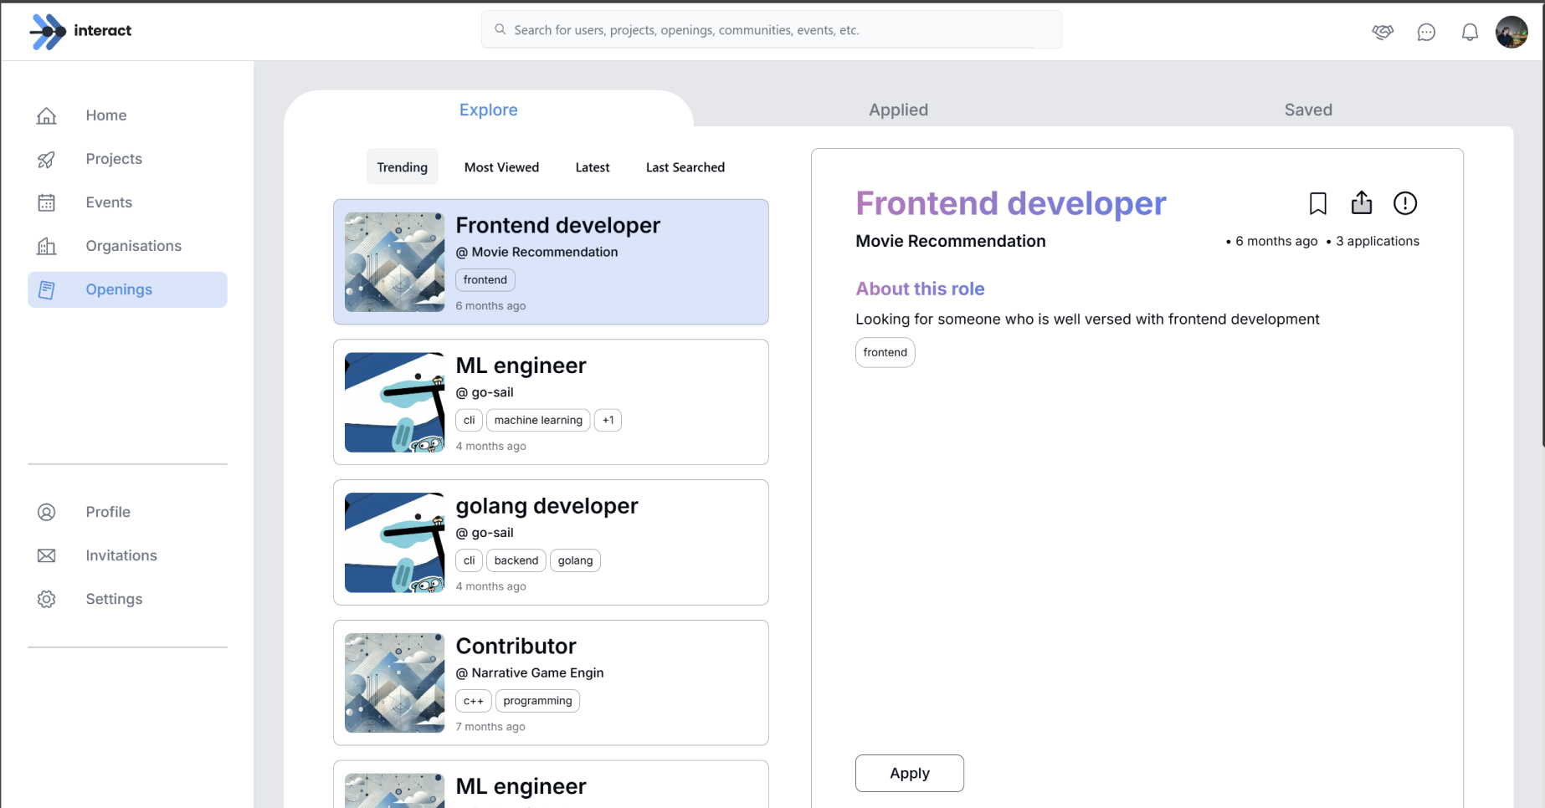This screenshot has width=1545, height=808.
Task: Go to Projects in sidebar
Action: [114, 159]
